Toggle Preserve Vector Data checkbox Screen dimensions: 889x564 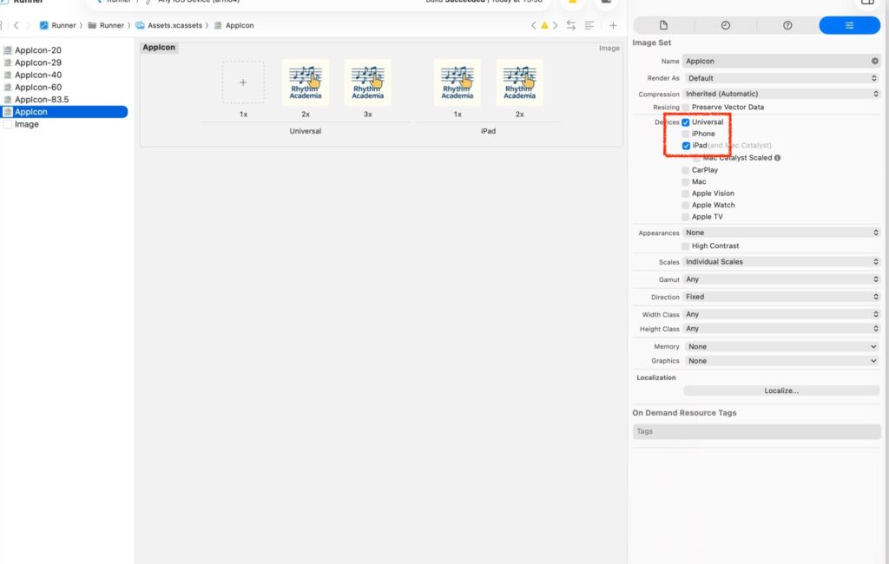point(686,108)
